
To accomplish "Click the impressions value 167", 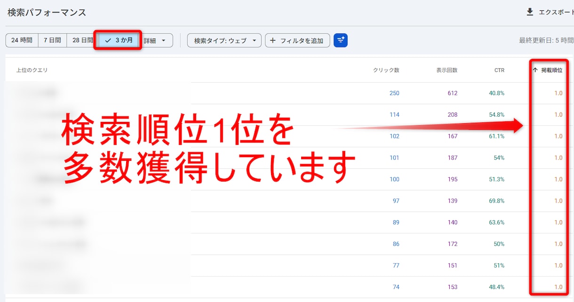I will click(x=453, y=136).
